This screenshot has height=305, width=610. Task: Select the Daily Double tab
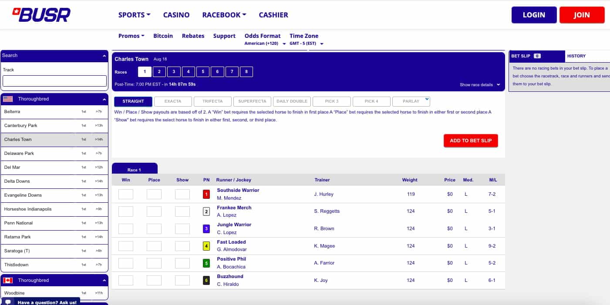(292, 101)
